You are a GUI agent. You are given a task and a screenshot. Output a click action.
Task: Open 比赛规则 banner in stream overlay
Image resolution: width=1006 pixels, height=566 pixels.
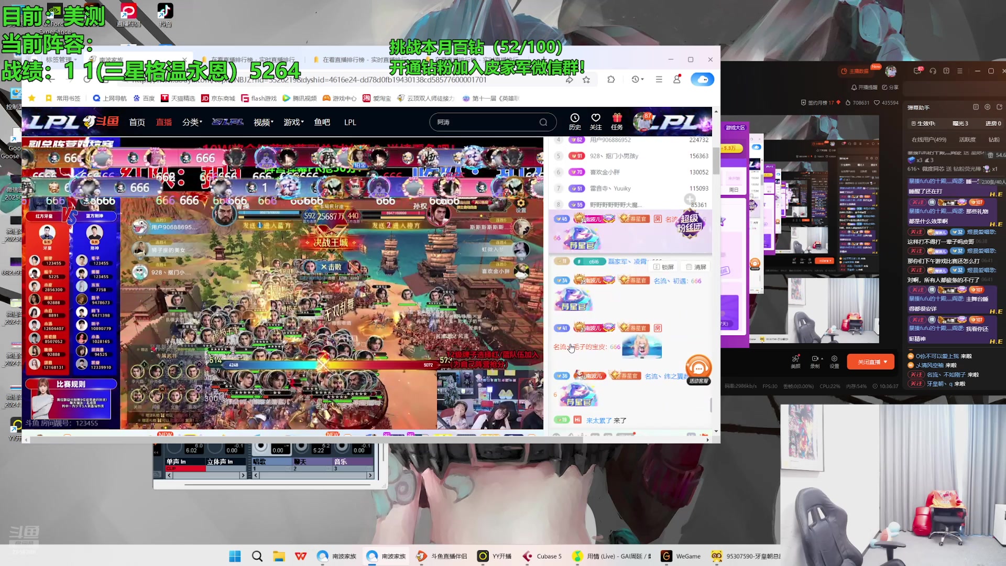click(71, 384)
